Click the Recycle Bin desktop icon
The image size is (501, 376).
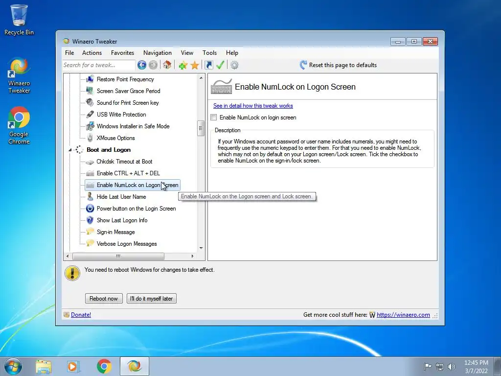pyautogui.click(x=19, y=20)
